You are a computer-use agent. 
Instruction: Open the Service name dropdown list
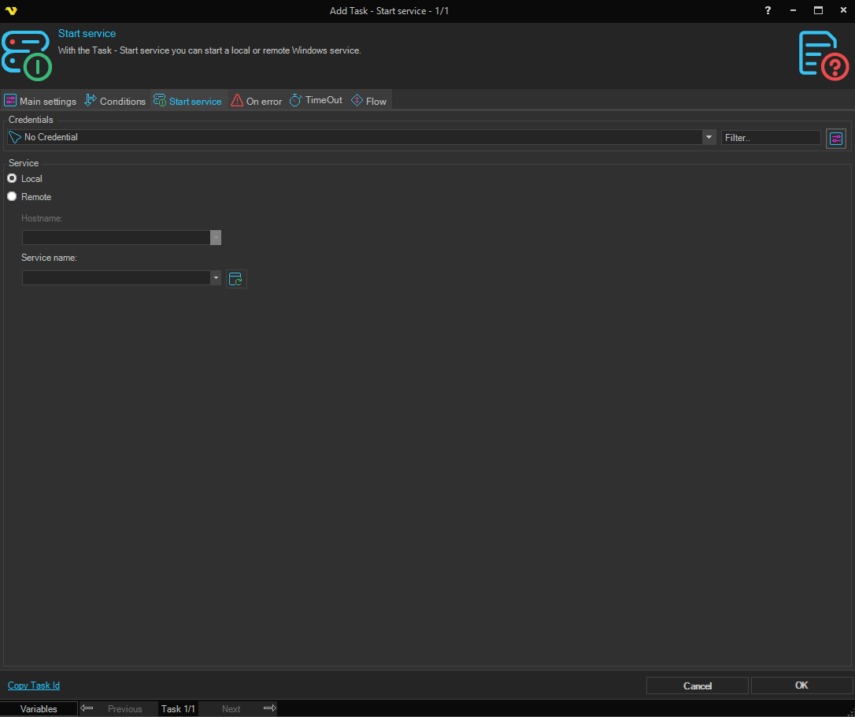(216, 278)
